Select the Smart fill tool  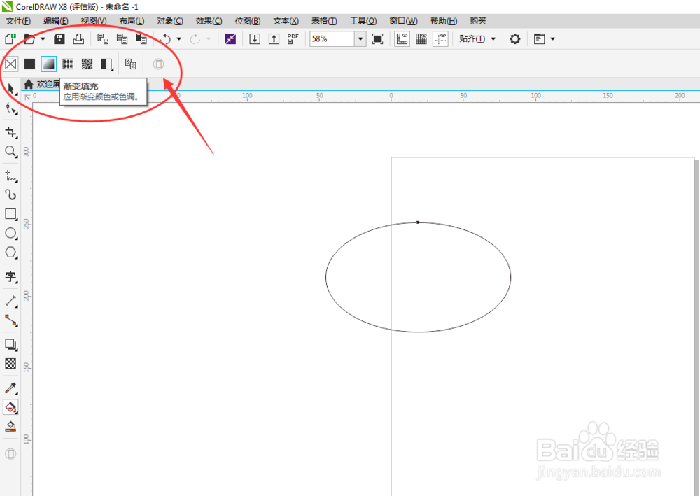pyautogui.click(x=10, y=427)
